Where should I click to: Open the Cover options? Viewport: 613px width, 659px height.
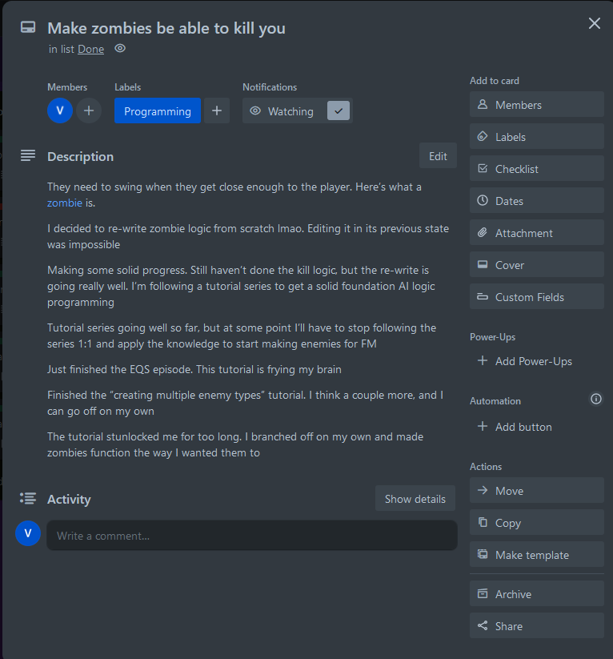tap(536, 265)
